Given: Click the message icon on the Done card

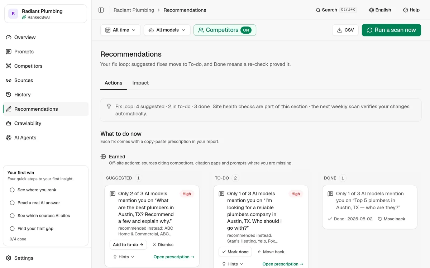Looking at the screenshot, I should (330, 194).
